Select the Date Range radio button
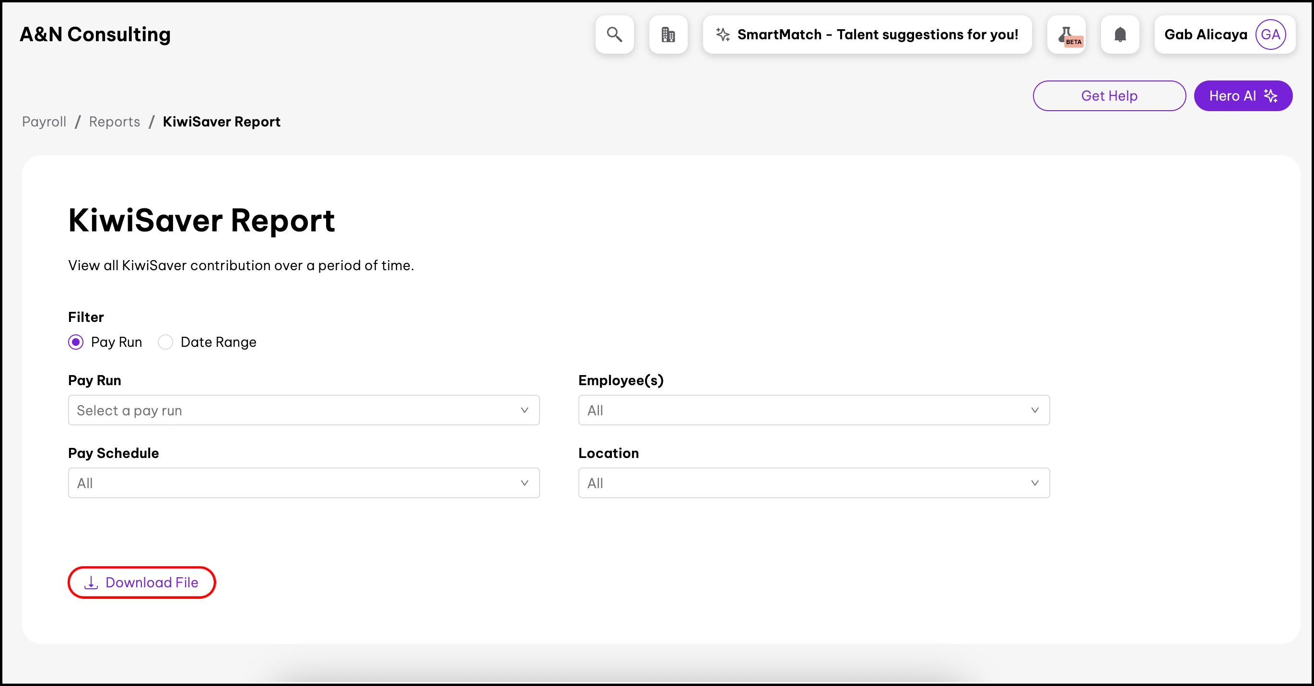The image size is (1314, 686). click(x=165, y=342)
